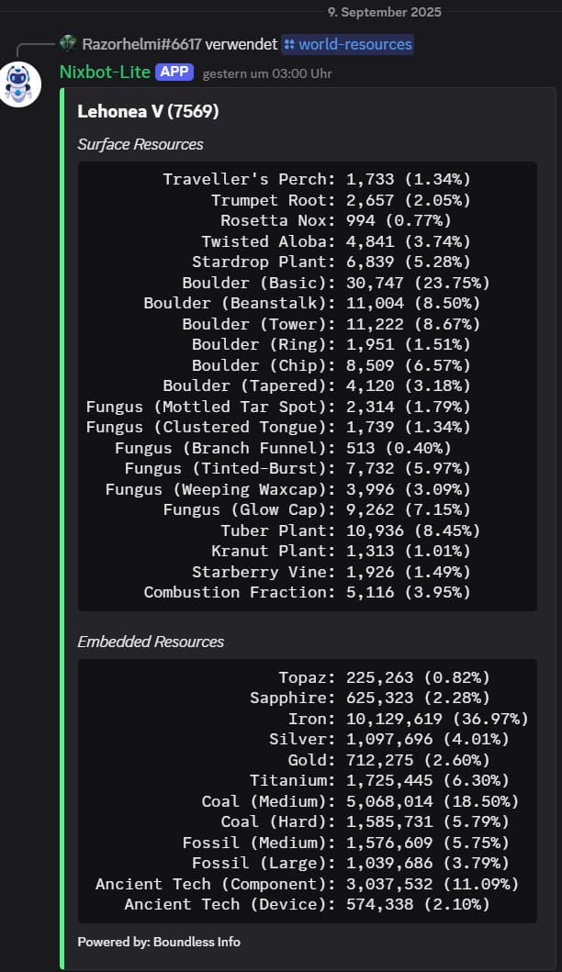Click the Lehonea V (7569) embed title

pos(148,112)
